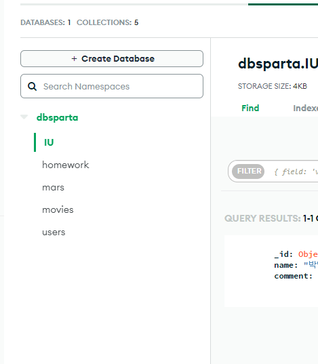Viewport: 318px width, 364px height.
Task: Click the Create Database button
Action: click(x=112, y=59)
